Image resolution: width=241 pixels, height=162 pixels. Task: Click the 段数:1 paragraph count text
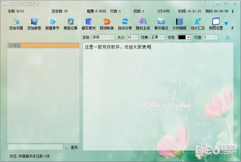click(139, 11)
